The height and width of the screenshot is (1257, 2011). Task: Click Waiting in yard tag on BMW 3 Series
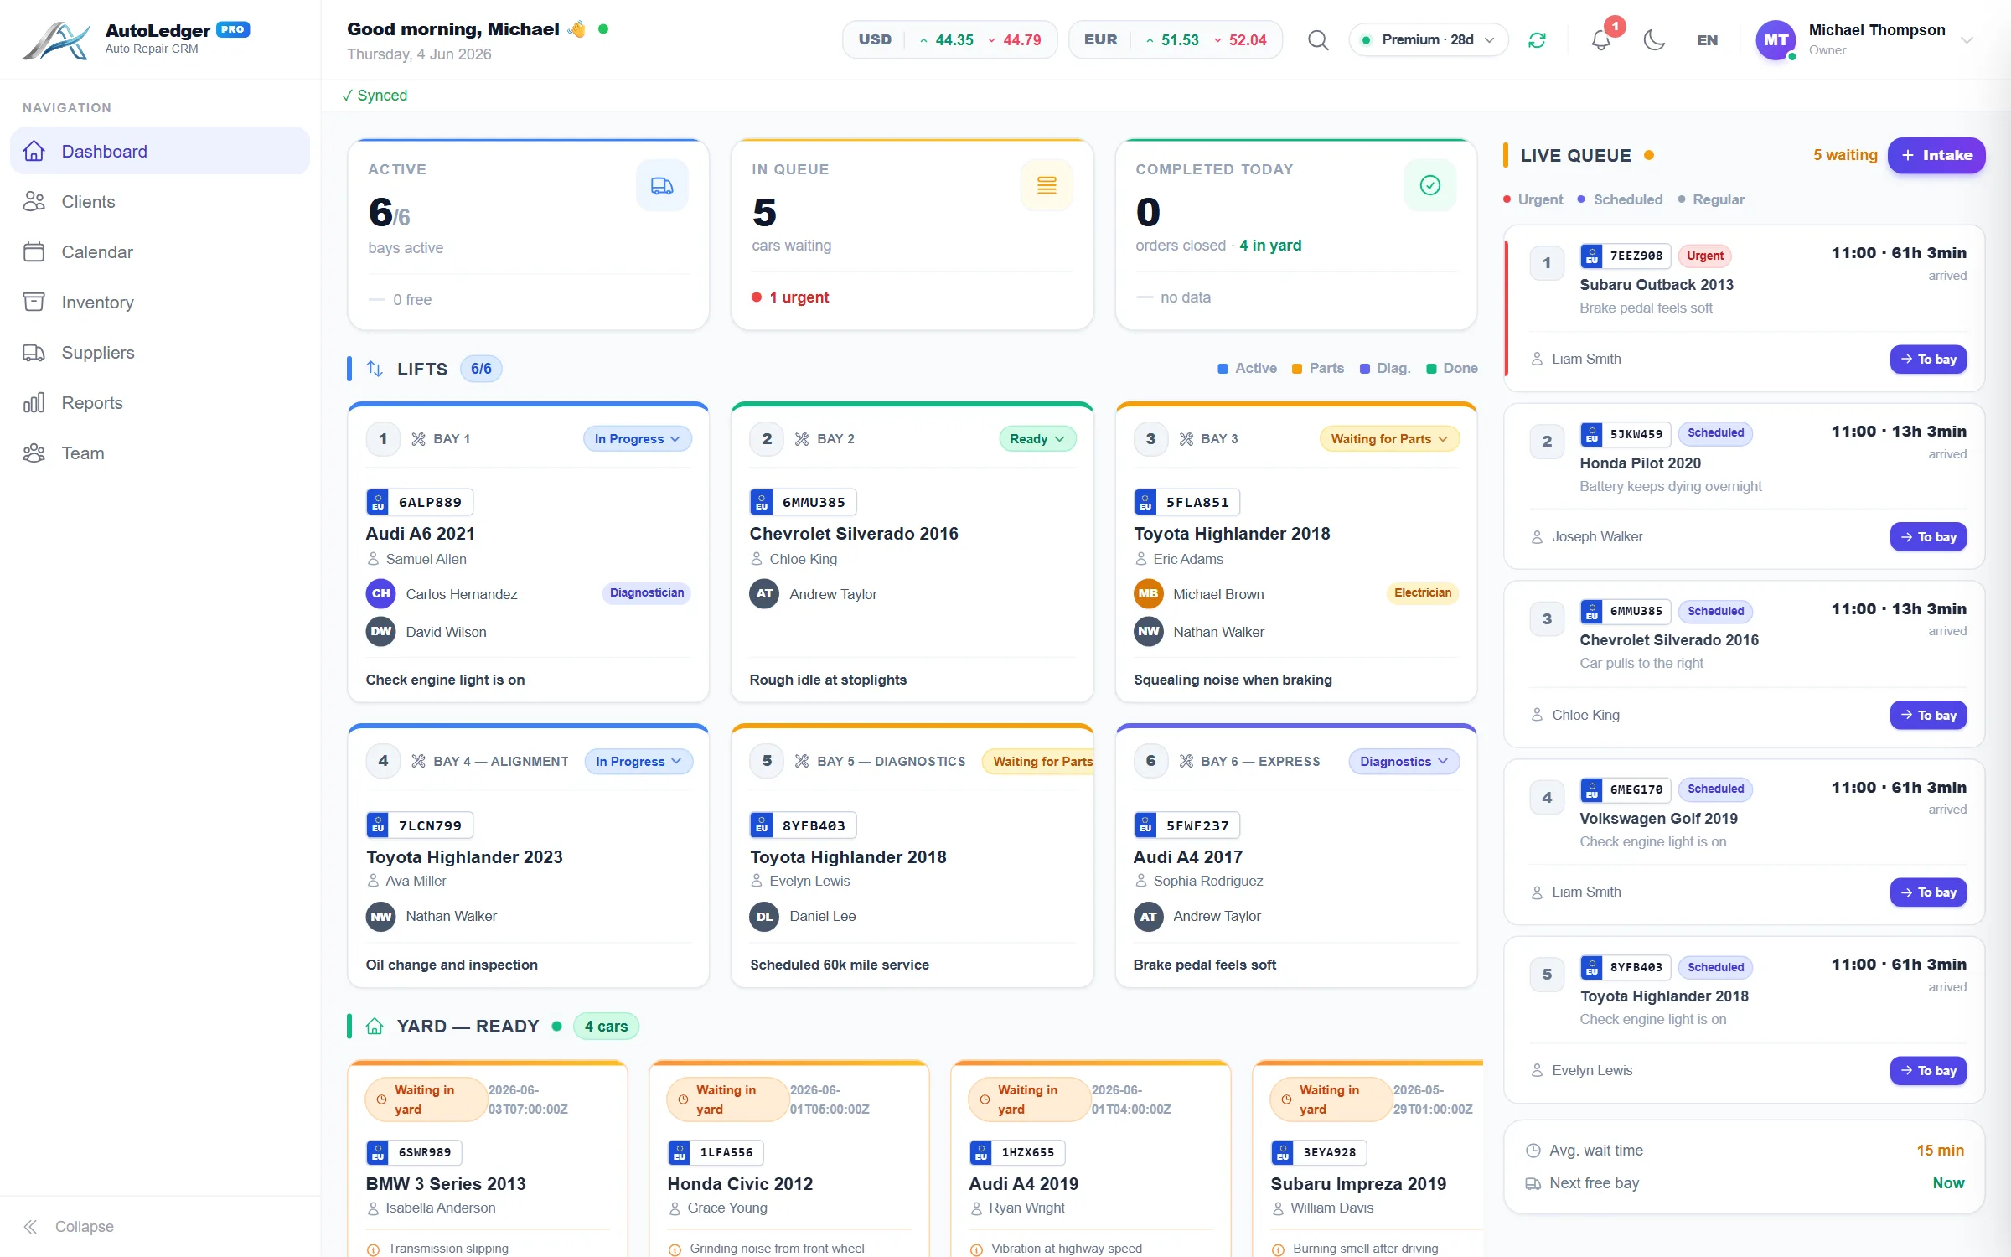tap(426, 1099)
